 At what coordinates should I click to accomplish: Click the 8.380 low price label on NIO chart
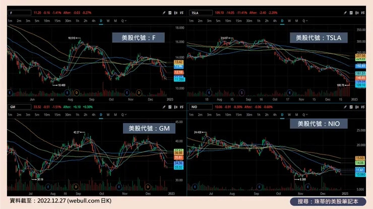(302, 179)
